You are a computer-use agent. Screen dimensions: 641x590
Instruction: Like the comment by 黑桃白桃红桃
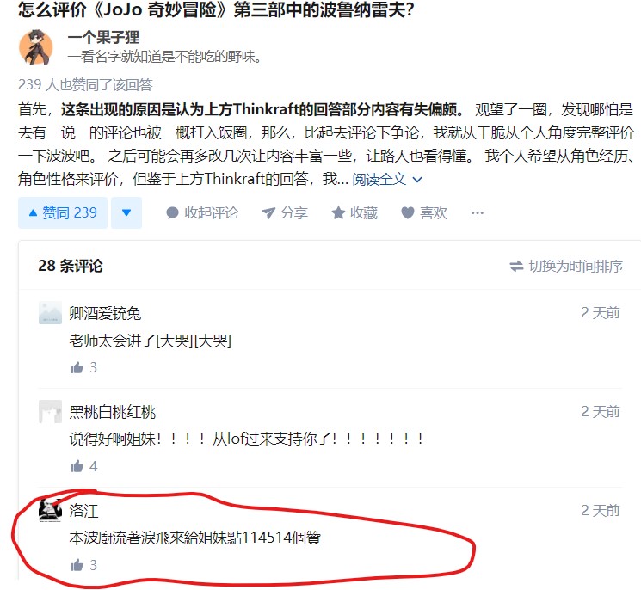pyautogui.click(x=83, y=466)
